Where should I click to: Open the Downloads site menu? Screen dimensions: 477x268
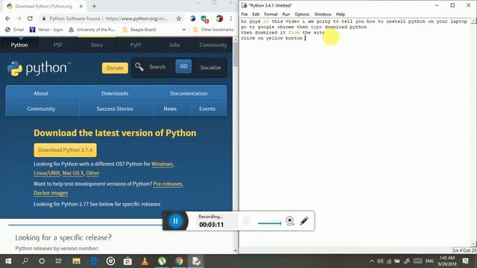click(x=115, y=93)
